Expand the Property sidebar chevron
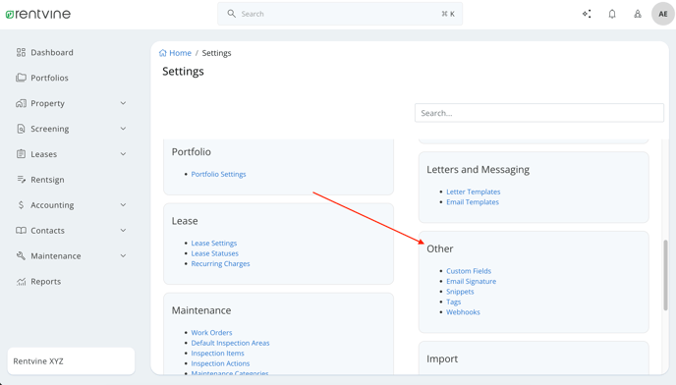The image size is (676, 385). tap(123, 103)
